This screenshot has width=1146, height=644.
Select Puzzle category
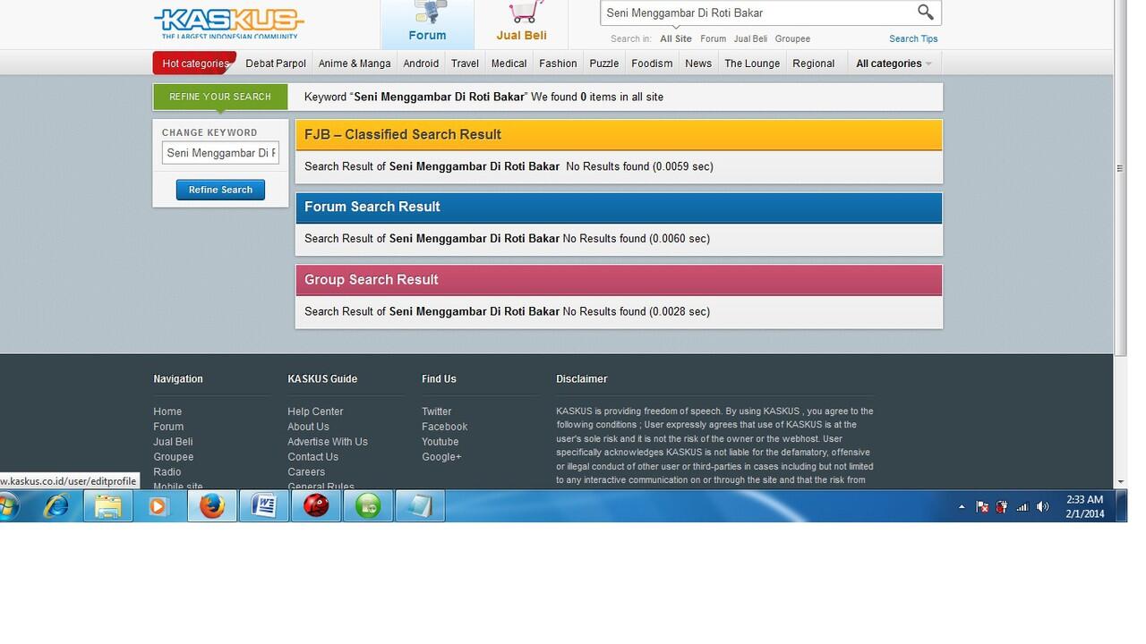point(604,64)
